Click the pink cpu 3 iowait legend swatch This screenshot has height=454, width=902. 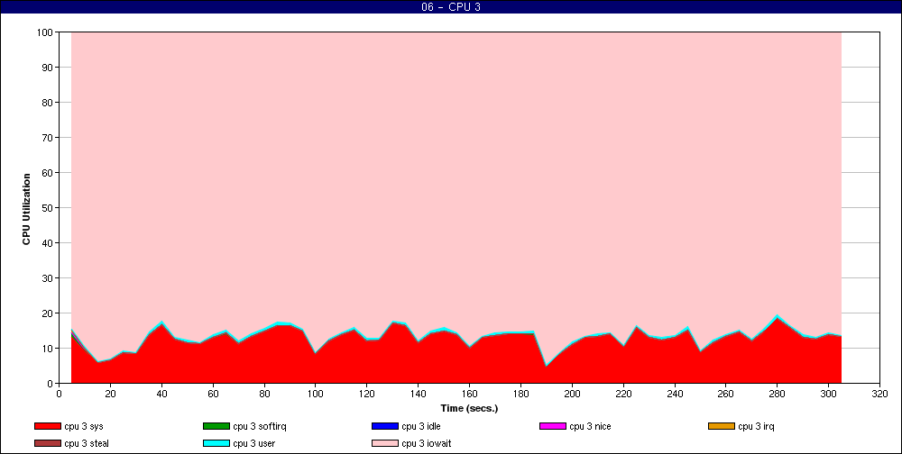tap(385, 444)
